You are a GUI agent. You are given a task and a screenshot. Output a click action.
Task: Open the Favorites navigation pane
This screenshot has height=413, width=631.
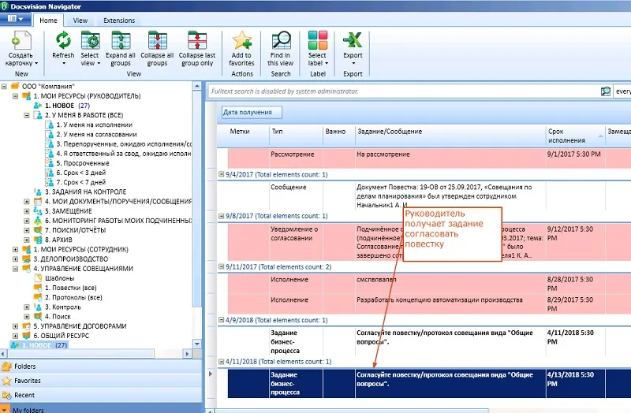pyautogui.click(x=28, y=381)
